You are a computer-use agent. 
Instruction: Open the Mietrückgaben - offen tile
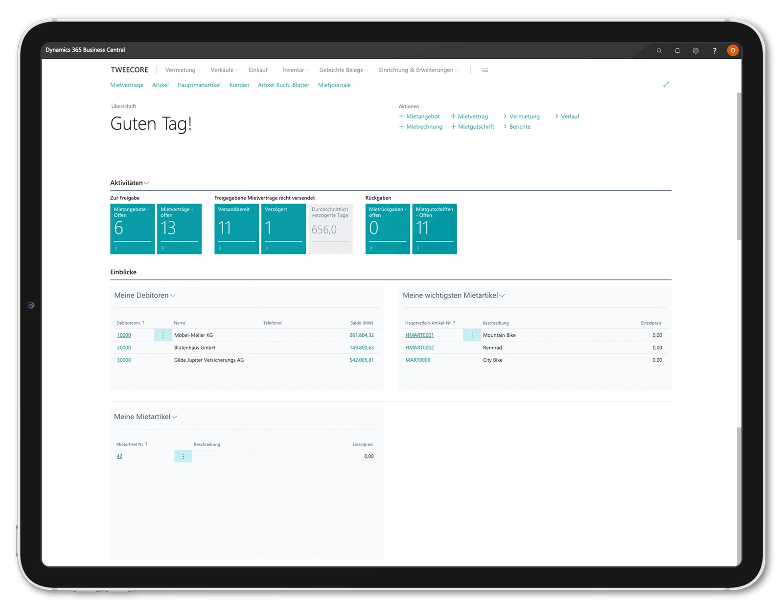tap(388, 229)
